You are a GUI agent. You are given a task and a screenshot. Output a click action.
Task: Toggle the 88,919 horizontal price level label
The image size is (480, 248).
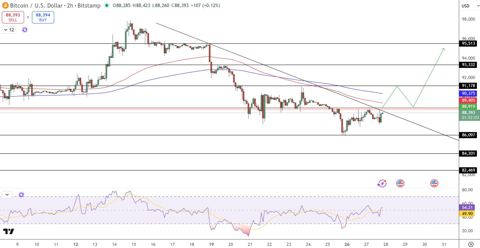(468, 107)
